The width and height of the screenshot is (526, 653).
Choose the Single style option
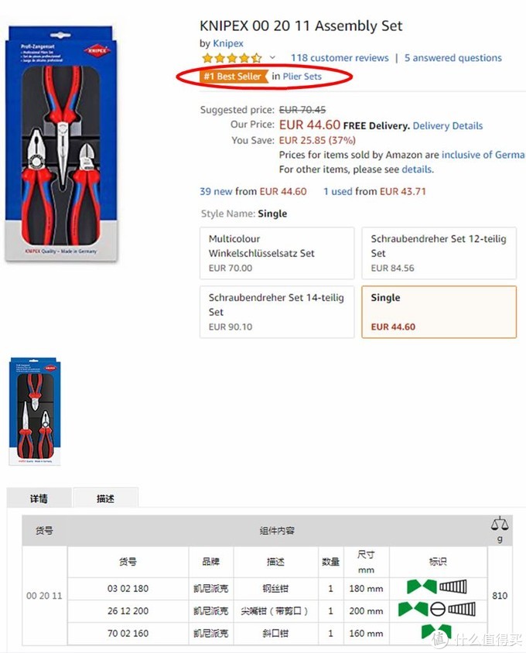point(439,312)
